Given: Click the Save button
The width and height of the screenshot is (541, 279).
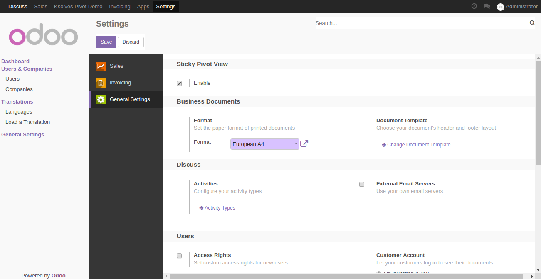Looking at the screenshot, I should (x=106, y=42).
